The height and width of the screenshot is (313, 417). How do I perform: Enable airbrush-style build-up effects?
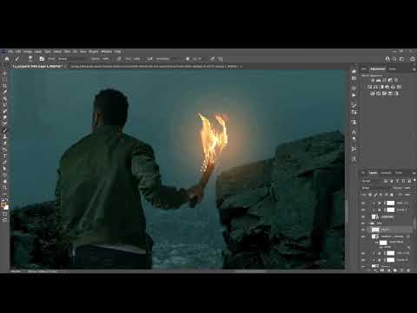[149, 58]
